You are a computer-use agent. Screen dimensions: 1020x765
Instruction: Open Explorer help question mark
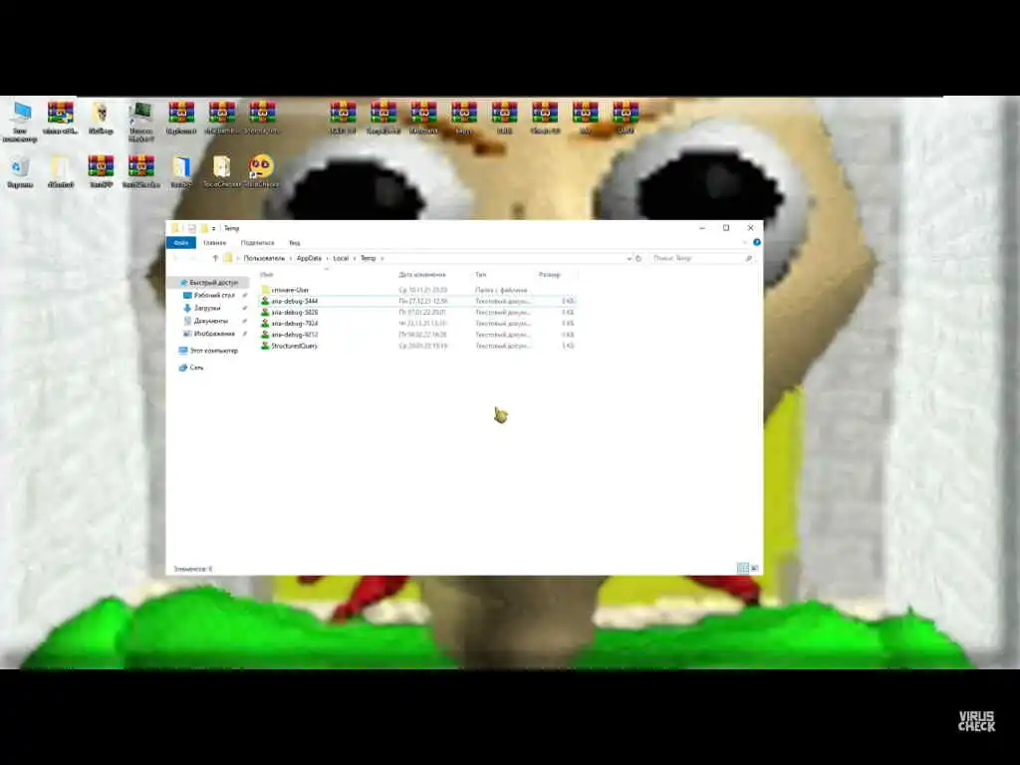coord(757,242)
